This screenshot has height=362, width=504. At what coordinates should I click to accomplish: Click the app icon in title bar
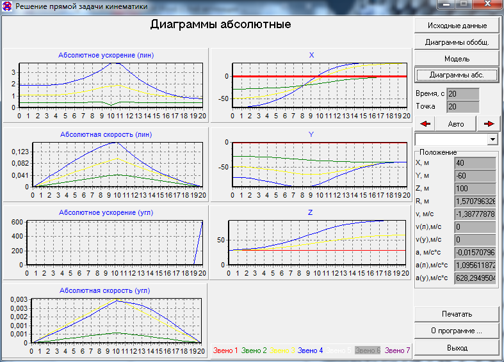(6, 6)
